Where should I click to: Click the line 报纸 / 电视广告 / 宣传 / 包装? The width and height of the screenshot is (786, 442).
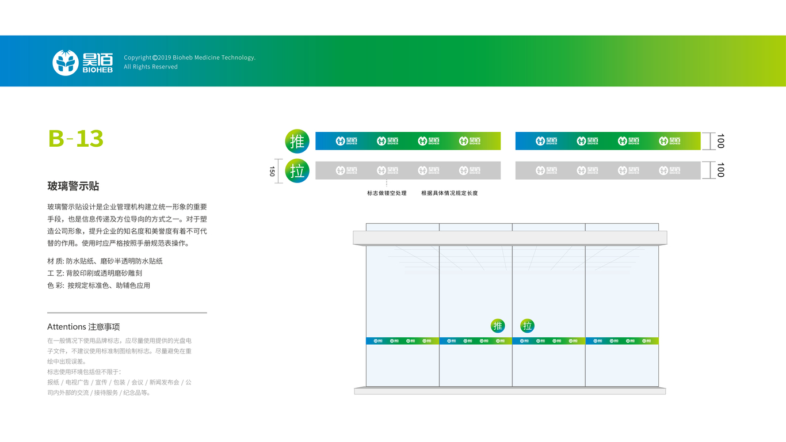119,382
